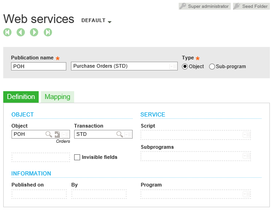Image resolution: width=274 pixels, height=210 pixels.
Task: Enable the Invisible fields checkbox
Action: click(x=77, y=157)
